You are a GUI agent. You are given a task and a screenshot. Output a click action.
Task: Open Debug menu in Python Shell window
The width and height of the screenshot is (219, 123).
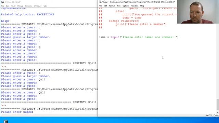coord(20,6)
